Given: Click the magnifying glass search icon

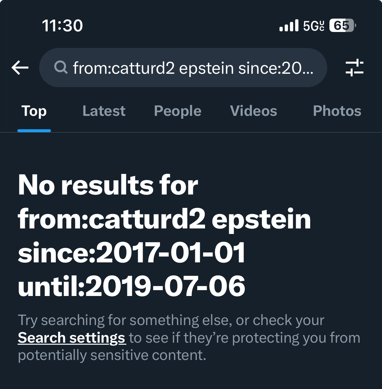Looking at the screenshot, I should (x=61, y=68).
